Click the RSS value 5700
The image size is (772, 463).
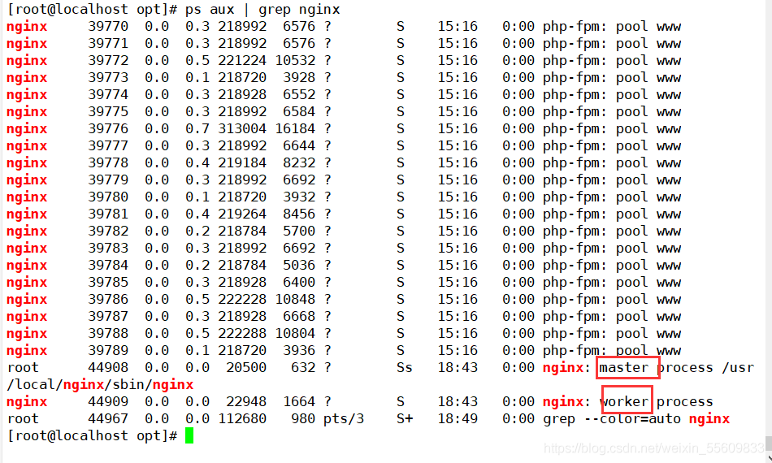[x=299, y=231]
